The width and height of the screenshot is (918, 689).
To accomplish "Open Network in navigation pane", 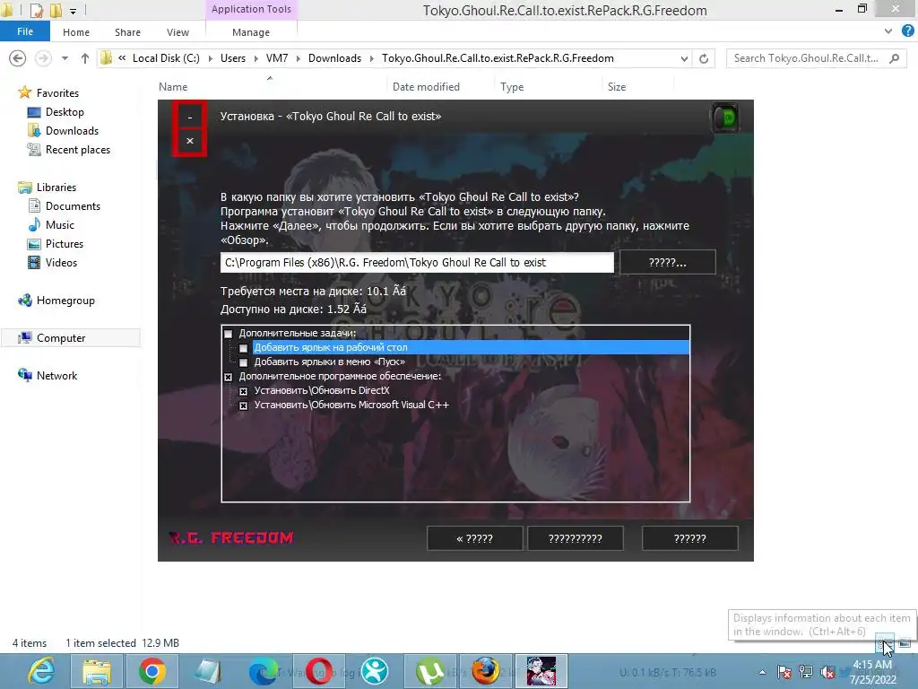I will click(56, 376).
